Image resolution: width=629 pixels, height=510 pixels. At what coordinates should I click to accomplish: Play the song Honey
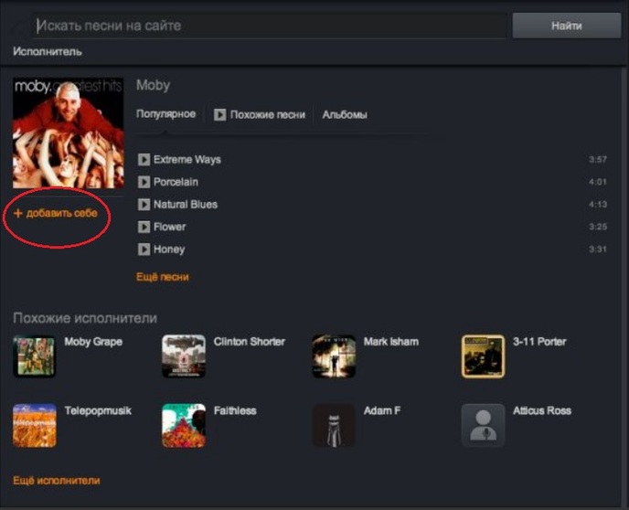(144, 250)
